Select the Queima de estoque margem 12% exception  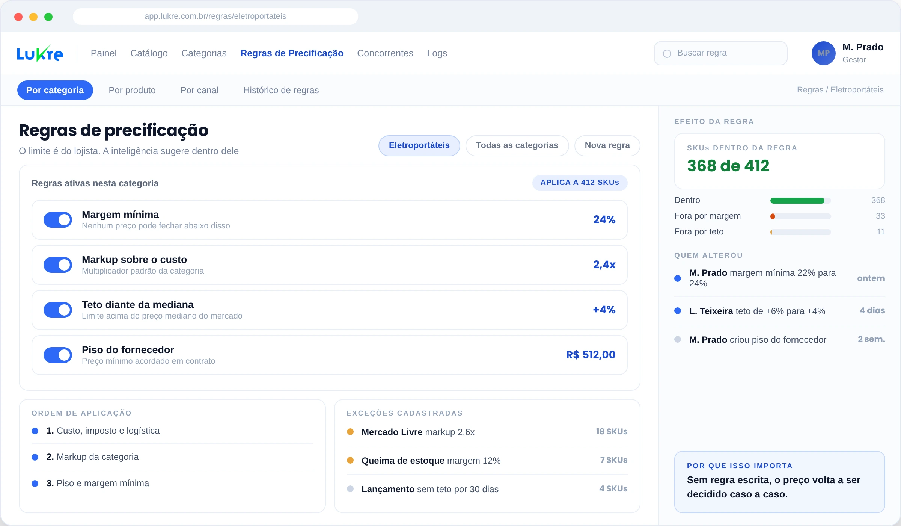487,461
